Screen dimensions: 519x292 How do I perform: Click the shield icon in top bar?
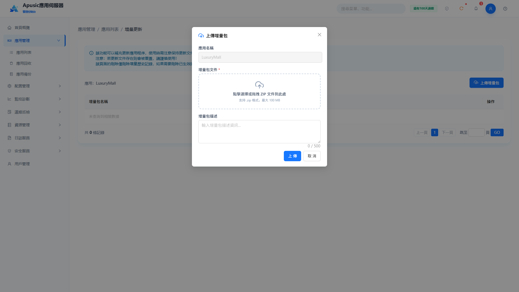pos(447,9)
